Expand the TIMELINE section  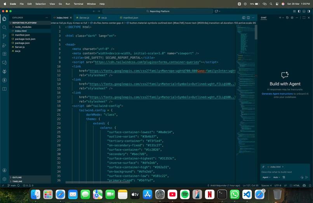[x=30, y=181]
